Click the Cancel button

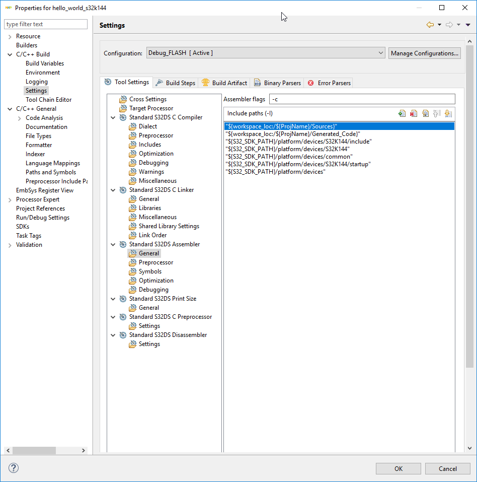[447, 468]
